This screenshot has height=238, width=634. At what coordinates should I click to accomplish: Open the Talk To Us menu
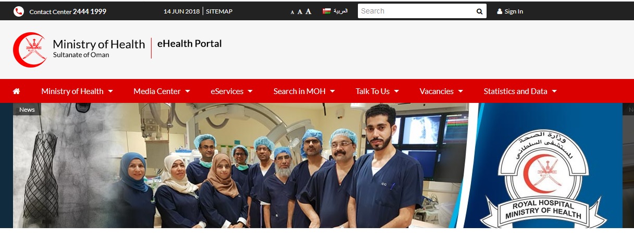click(377, 91)
